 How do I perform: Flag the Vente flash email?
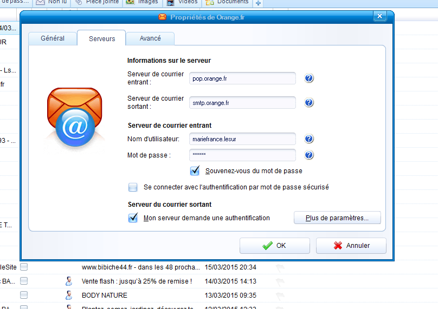[x=280, y=281]
